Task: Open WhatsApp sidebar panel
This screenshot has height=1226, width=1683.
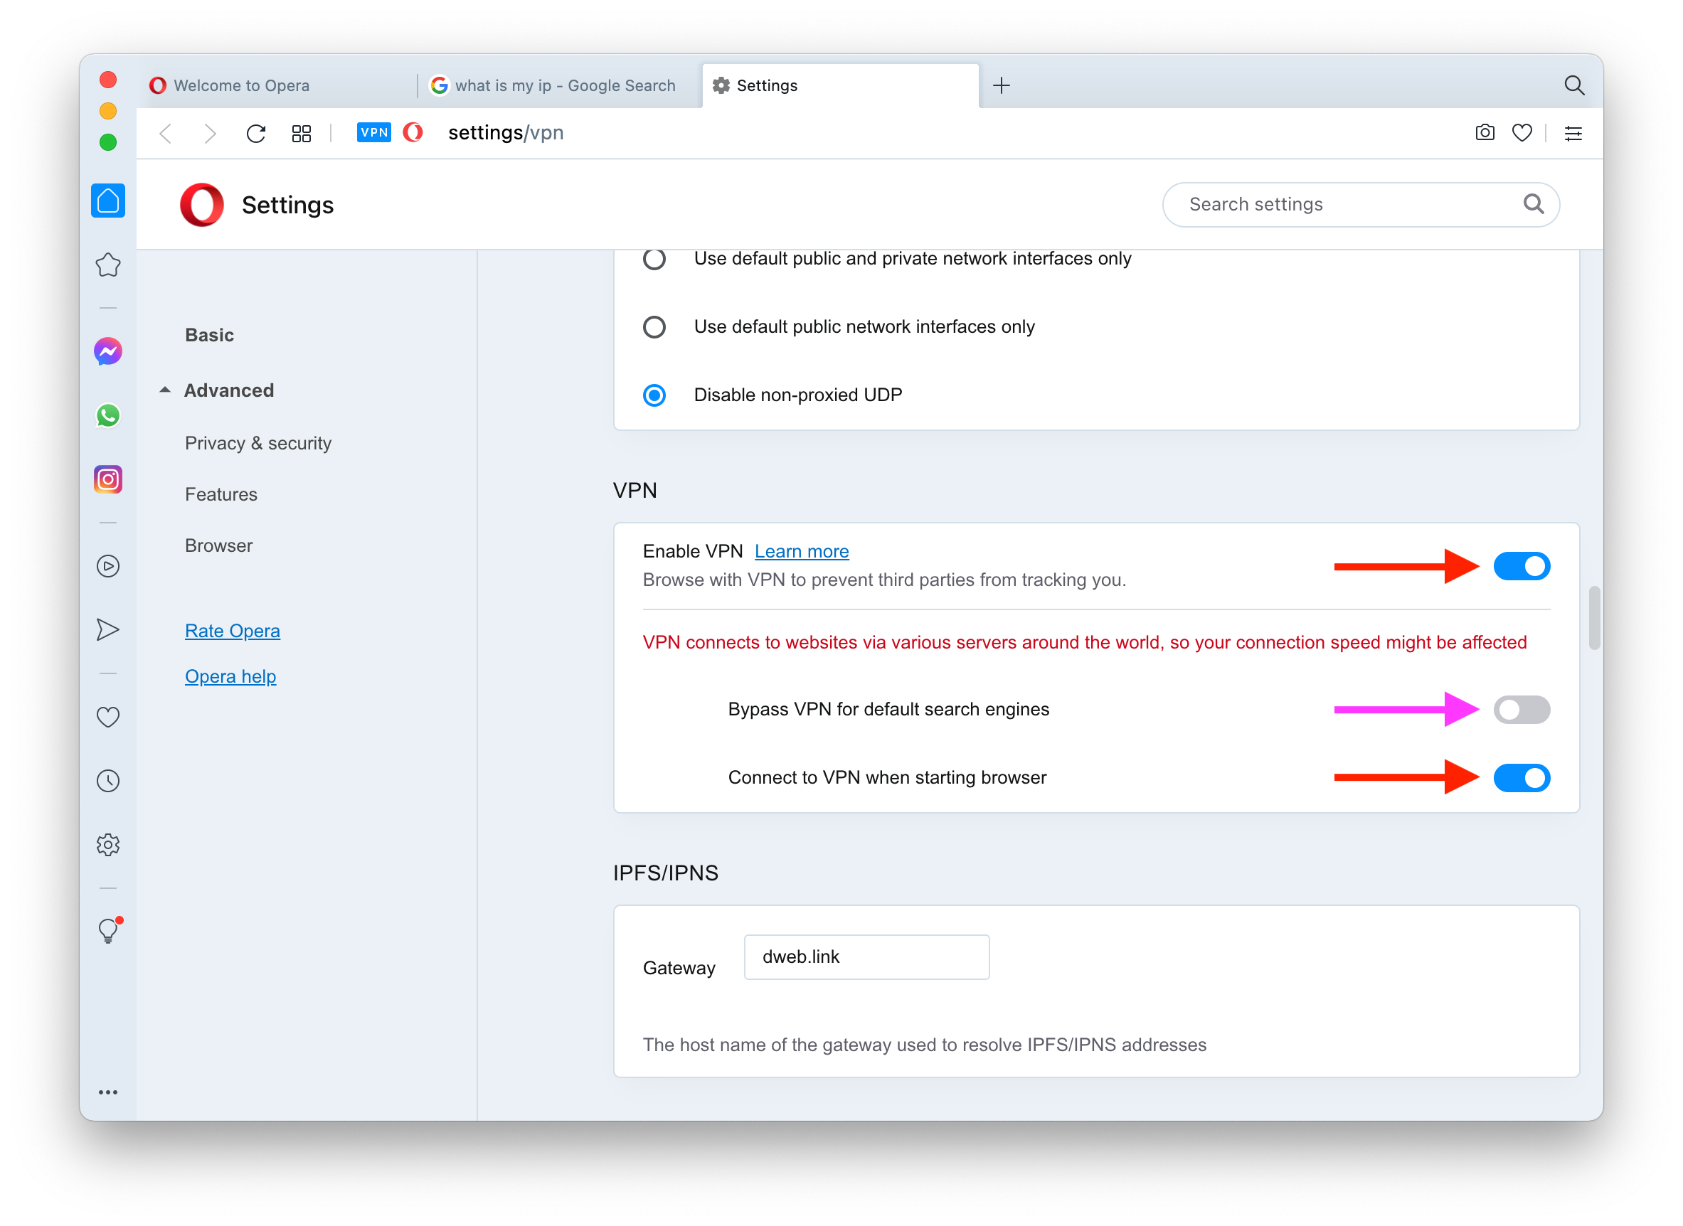Action: [107, 415]
